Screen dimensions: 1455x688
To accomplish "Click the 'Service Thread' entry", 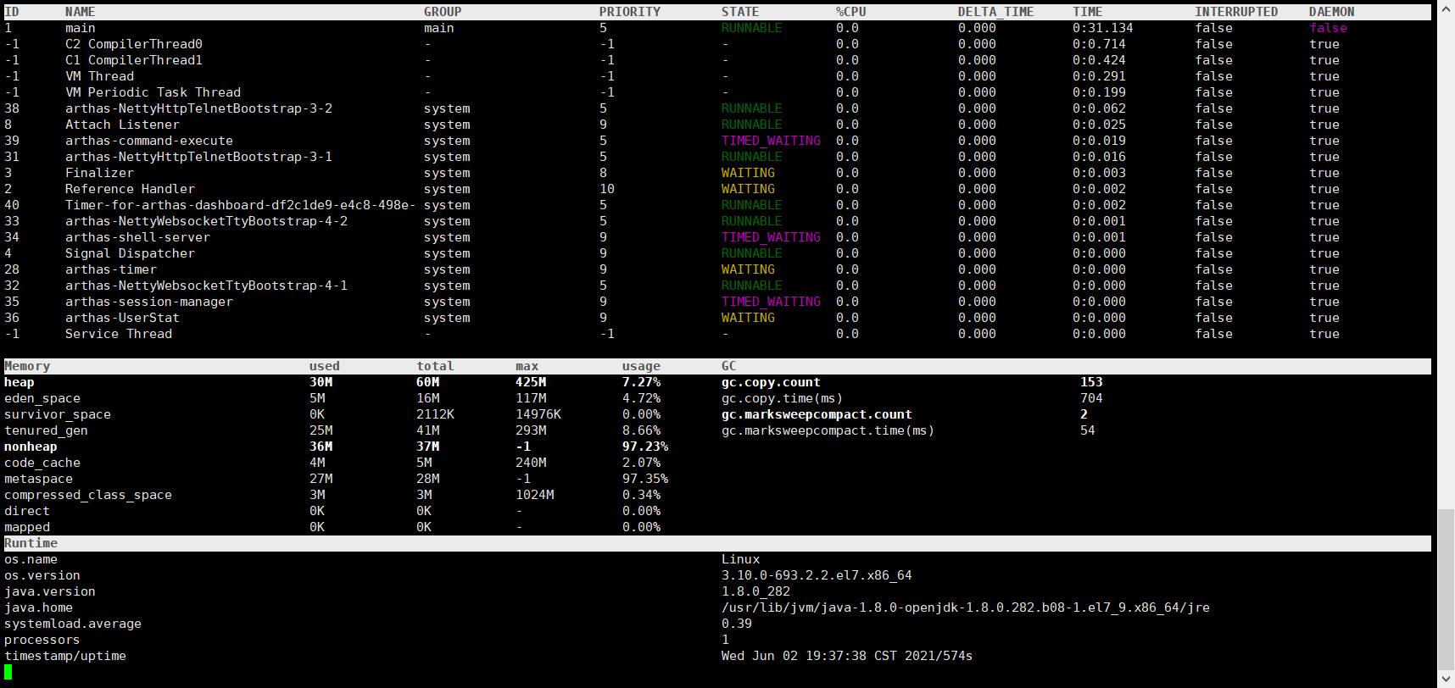I will [x=119, y=334].
